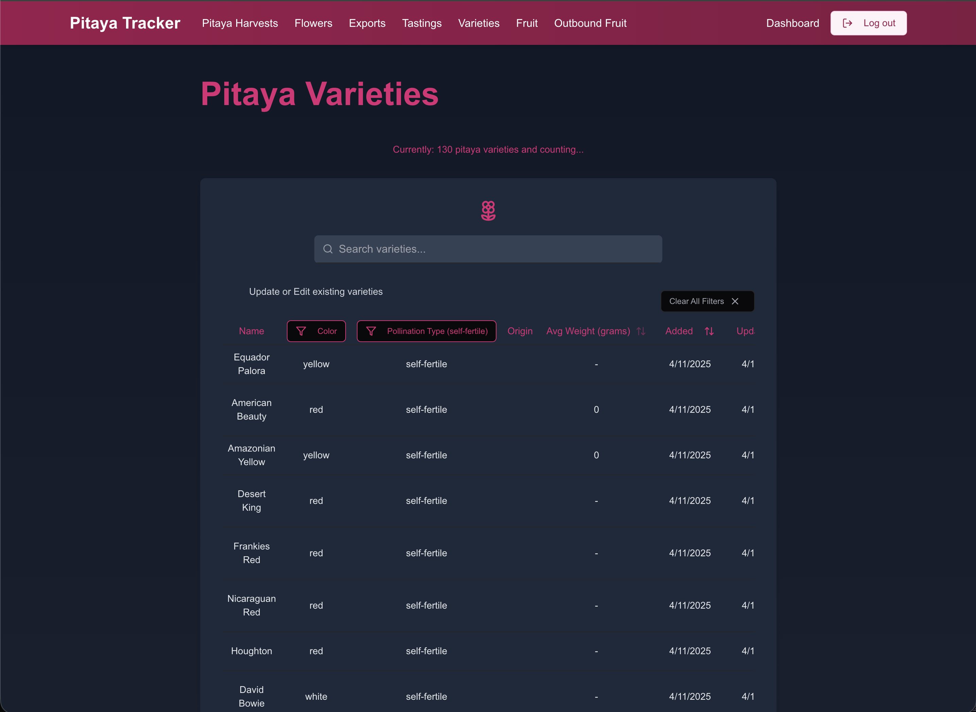This screenshot has width=976, height=712.
Task: Click the Avg Weight (grams) column header
Action: click(x=588, y=331)
